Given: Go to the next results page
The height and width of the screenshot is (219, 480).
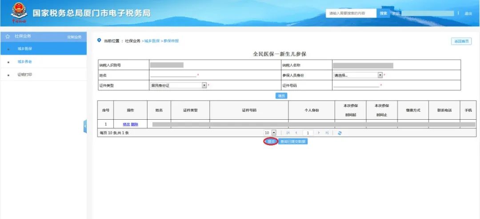Looking at the screenshot, I should [x=319, y=133].
